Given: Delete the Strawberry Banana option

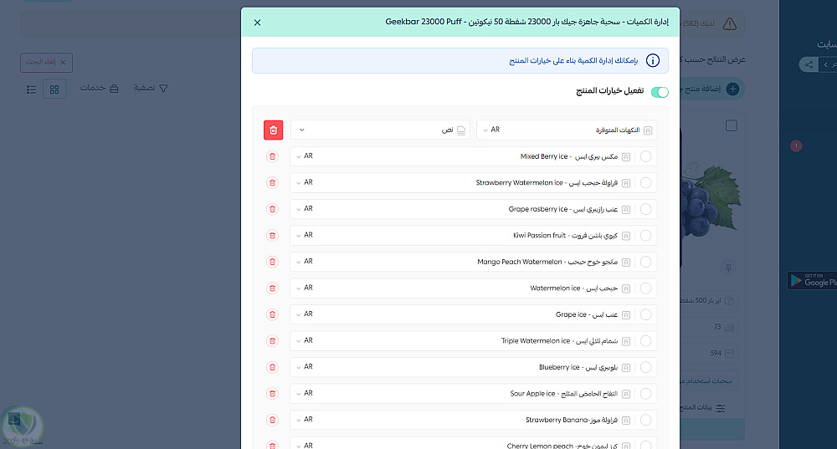Looking at the screenshot, I should [x=272, y=420].
